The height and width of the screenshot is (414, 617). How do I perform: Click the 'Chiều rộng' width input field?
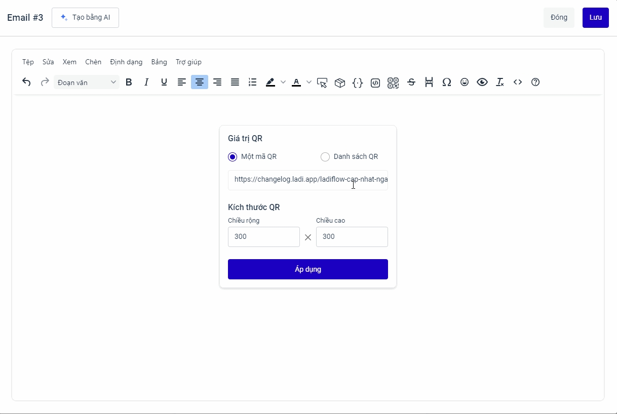(264, 237)
